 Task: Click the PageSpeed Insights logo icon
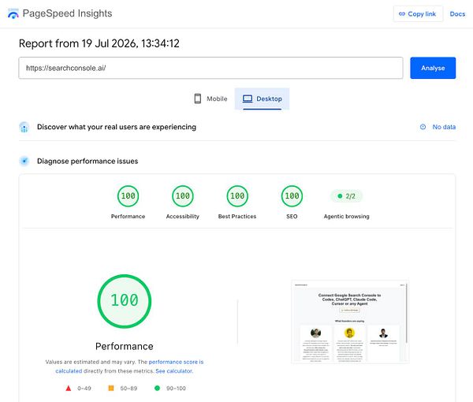(13, 13)
